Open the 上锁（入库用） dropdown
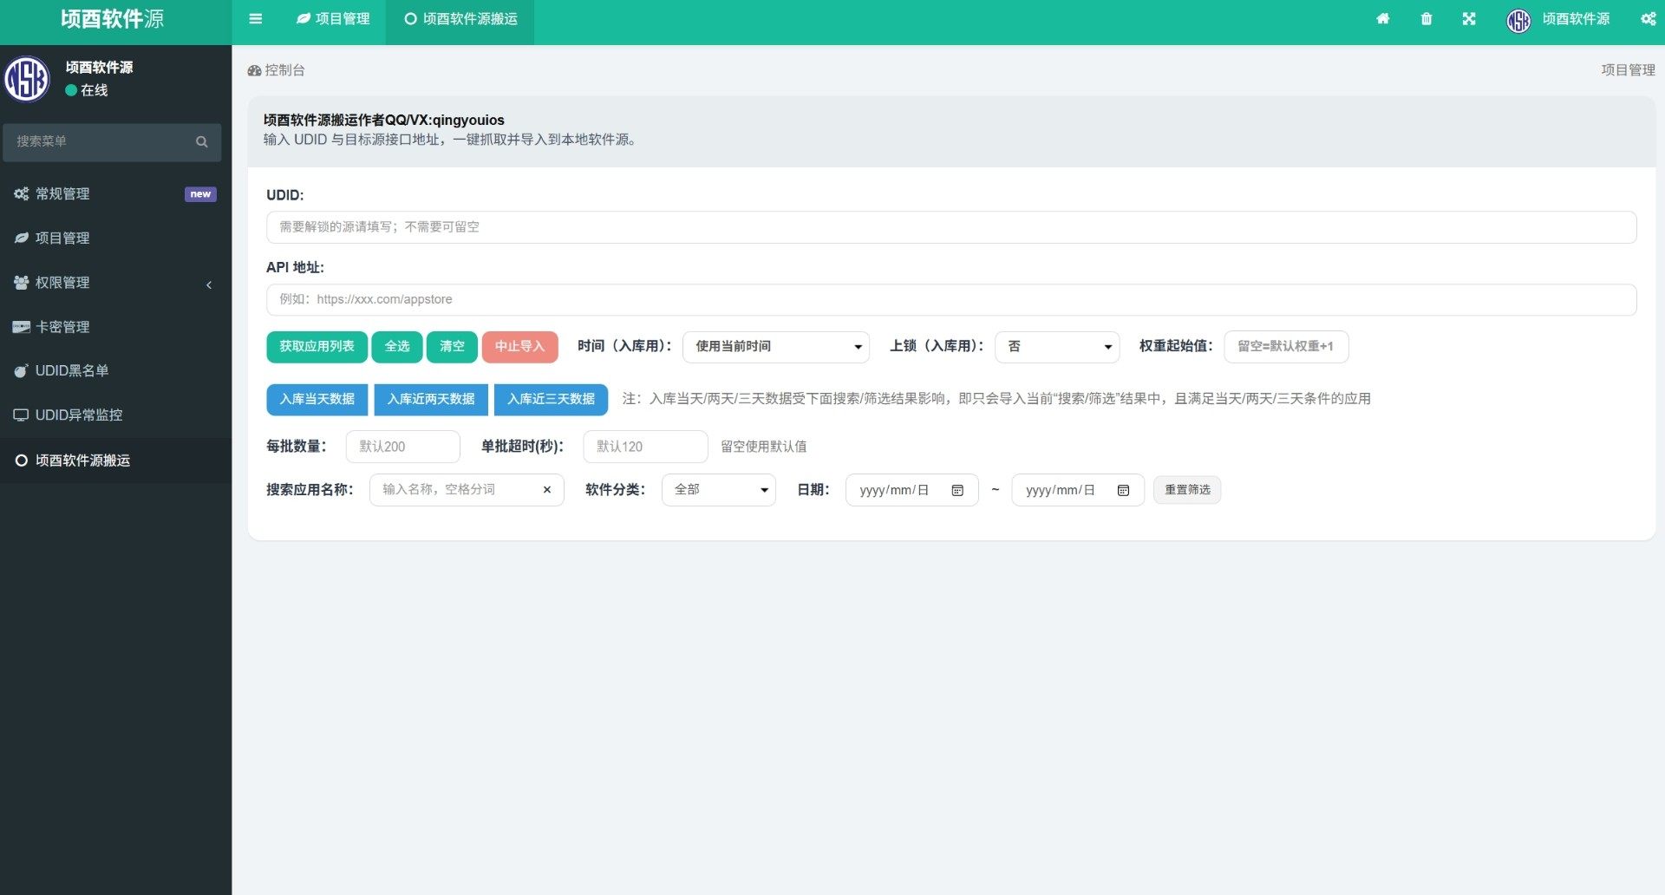This screenshot has width=1665, height=895. pos(1057,347)
